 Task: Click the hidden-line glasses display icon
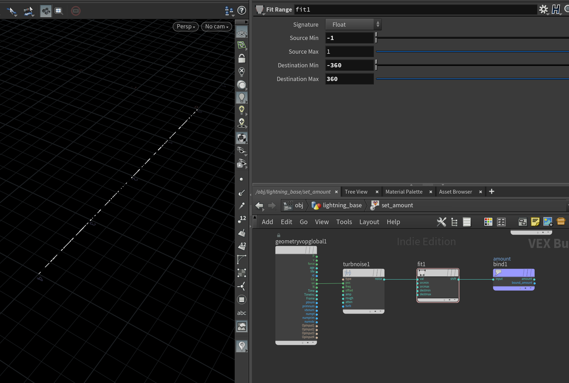coord(242,151)
